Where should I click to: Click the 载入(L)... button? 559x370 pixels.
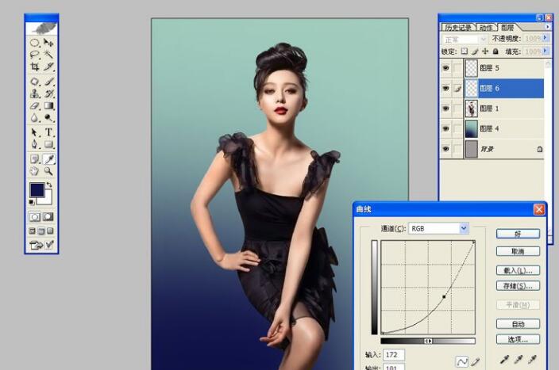click(x=518, y=270)
